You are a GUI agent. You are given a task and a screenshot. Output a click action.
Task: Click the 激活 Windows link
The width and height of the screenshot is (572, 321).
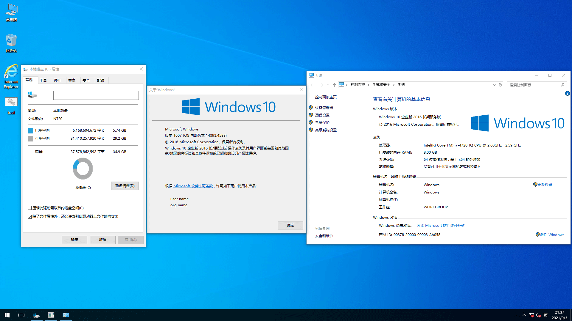coord(552,235)
